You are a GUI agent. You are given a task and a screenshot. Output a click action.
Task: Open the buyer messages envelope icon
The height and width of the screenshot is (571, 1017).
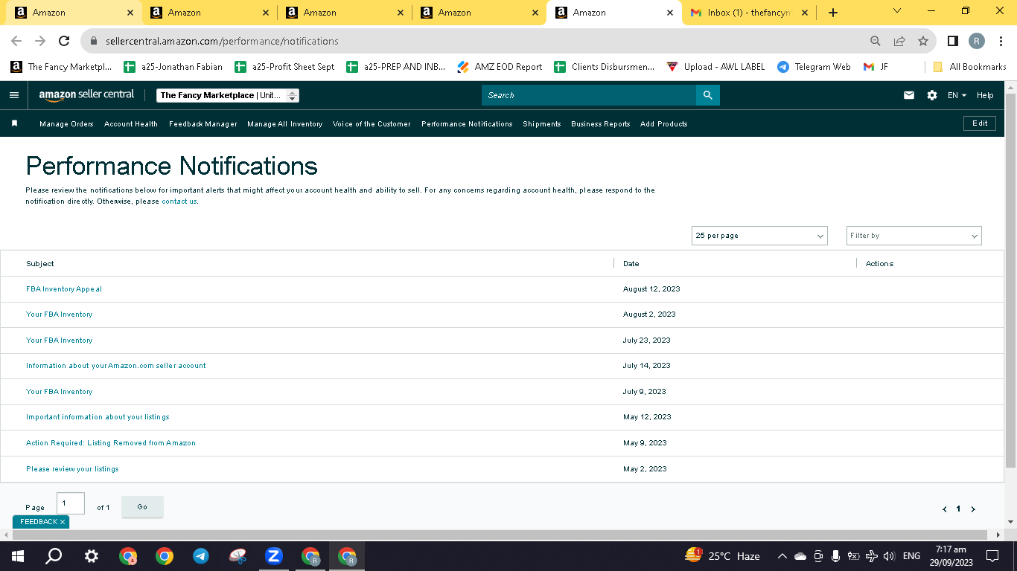click(x=909, y=95)
